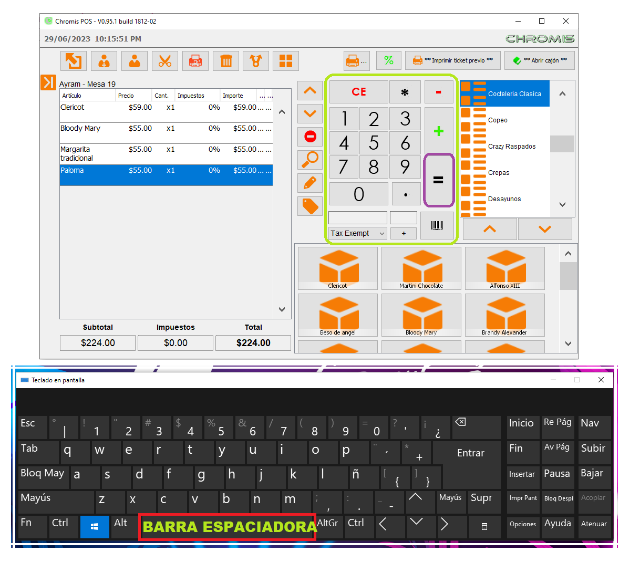The height and width of the screenshot is (563, 640).
Task: Select the Clericot ticket line
Action: pyautogui.click(x=166, y=112)
